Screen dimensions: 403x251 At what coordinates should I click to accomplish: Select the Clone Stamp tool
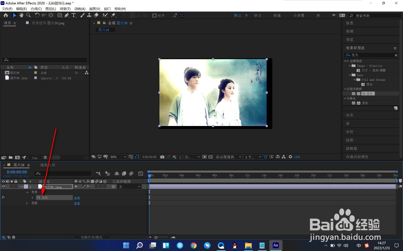click(89, 15)
